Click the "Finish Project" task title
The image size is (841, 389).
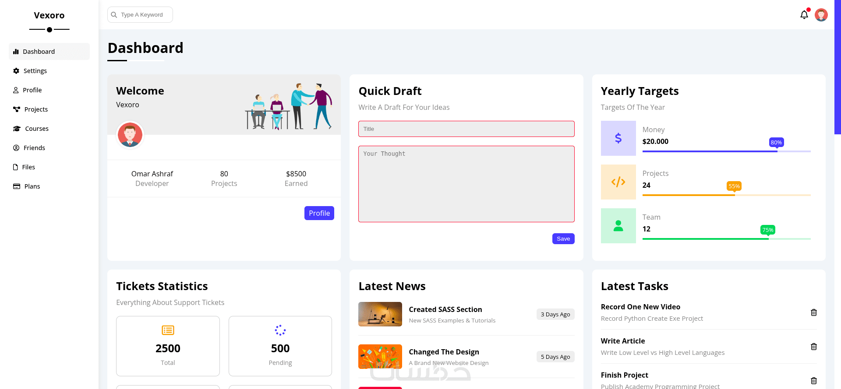[x=625, y=375]
